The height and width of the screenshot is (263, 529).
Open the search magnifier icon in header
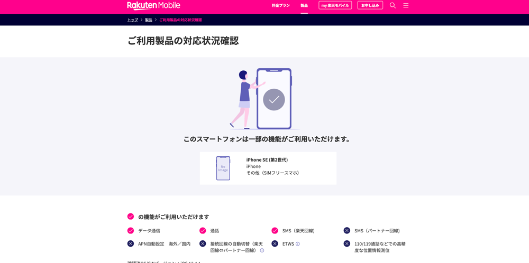coord(393,5)
